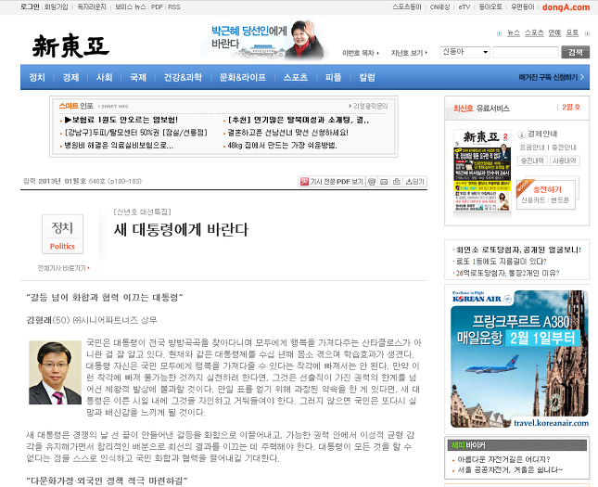Click the 충전내역 button
The height and width of the screenshot is (487, 598).
click(x=532, y=160)
